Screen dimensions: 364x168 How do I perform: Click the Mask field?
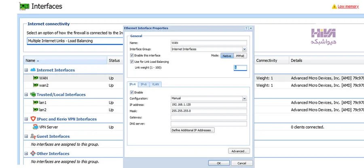click(209, 111)
